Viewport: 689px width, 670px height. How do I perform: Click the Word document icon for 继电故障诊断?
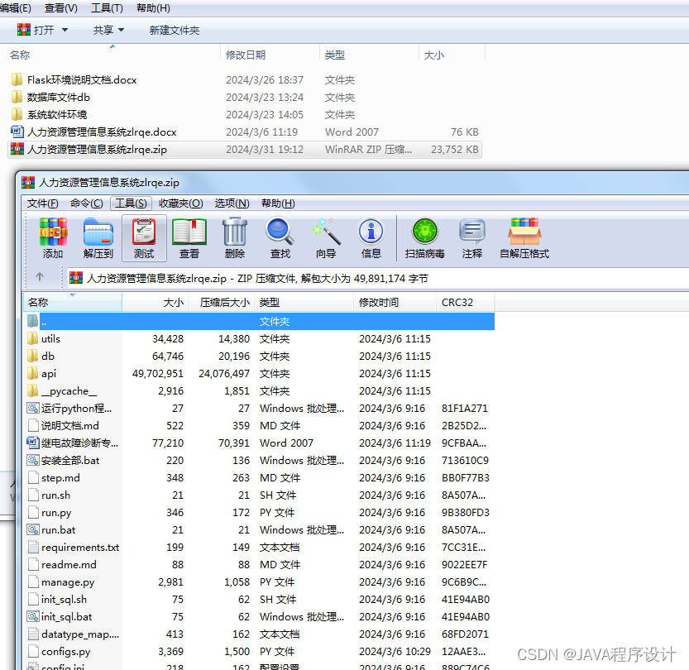(x=33, y=443)
